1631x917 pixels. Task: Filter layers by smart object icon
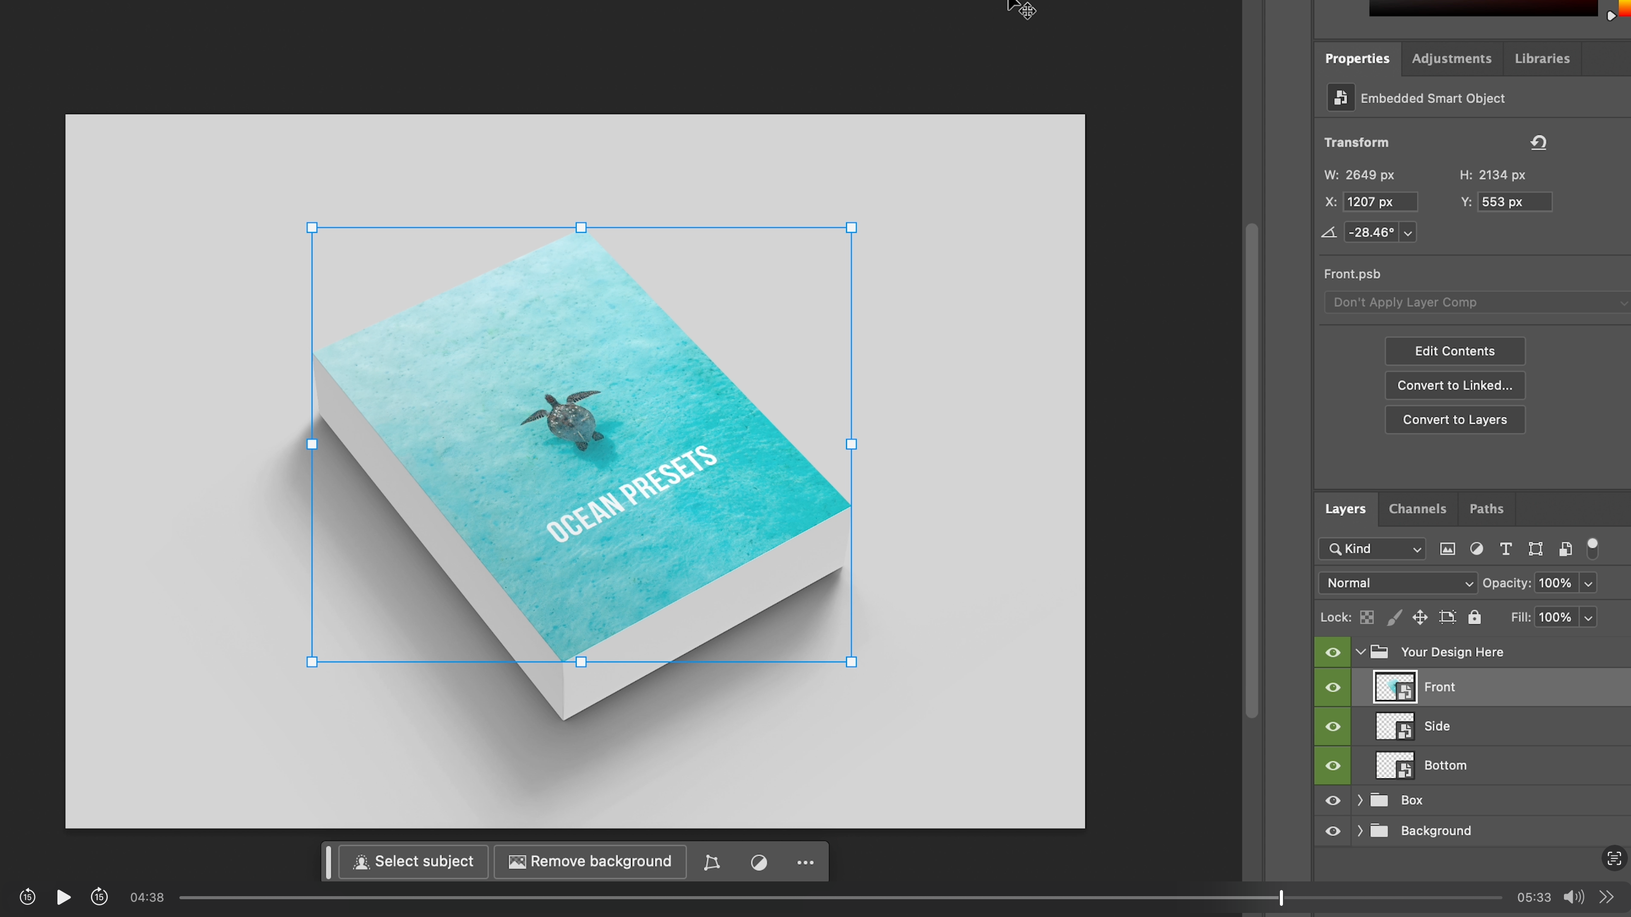coord(1565,549)
